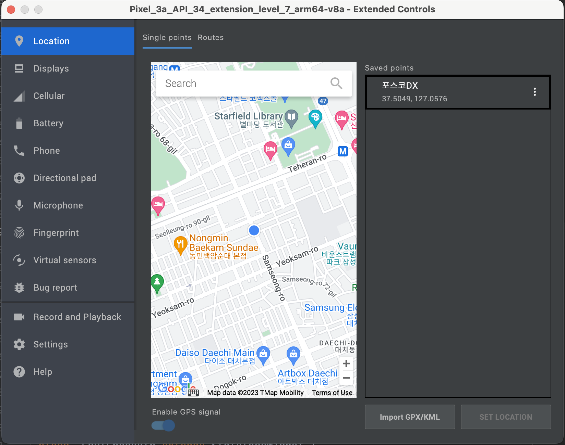Click the blue shopping bag marker near Teheran-ro
Screen dimensions: 565x445
pos(288,147)
